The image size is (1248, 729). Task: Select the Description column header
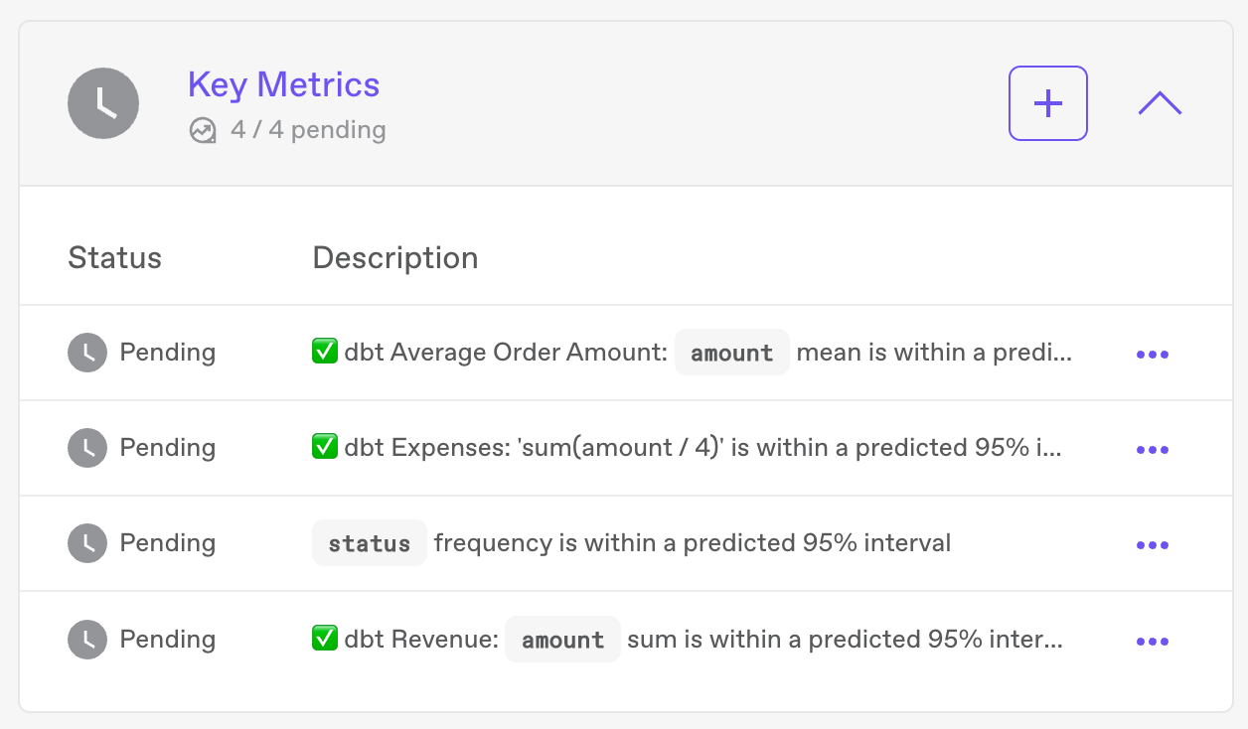click(x=395, y=258)
